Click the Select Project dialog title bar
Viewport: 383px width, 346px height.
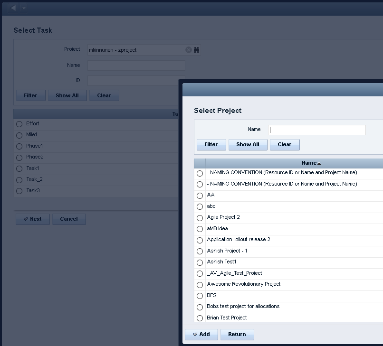click(x=283, y=90)
